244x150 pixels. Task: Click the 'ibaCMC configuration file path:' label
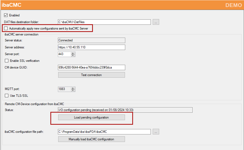tap(24, 132)
